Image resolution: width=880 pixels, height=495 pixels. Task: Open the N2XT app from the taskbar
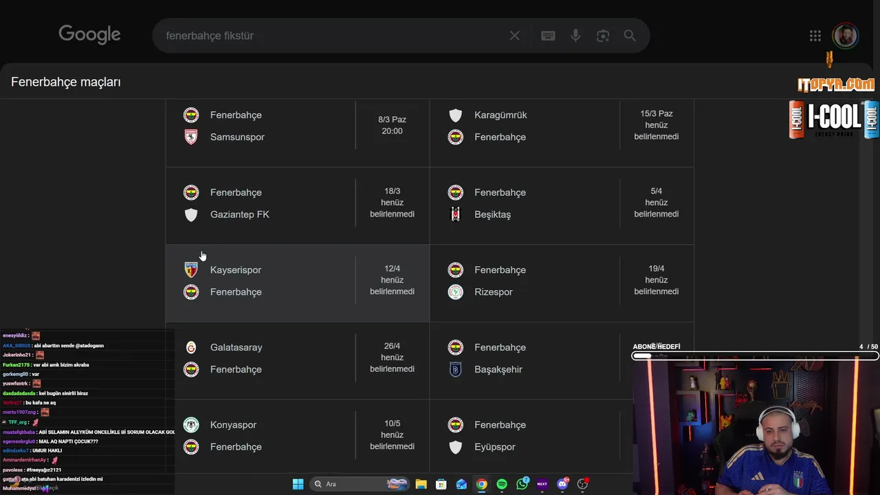[542, 484]
